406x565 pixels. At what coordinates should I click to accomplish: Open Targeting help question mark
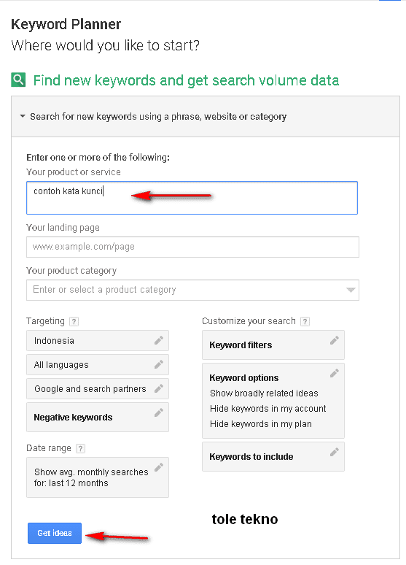pos(74,321)
